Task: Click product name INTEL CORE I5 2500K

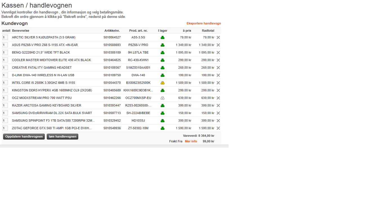Action: tap(43, 83)
